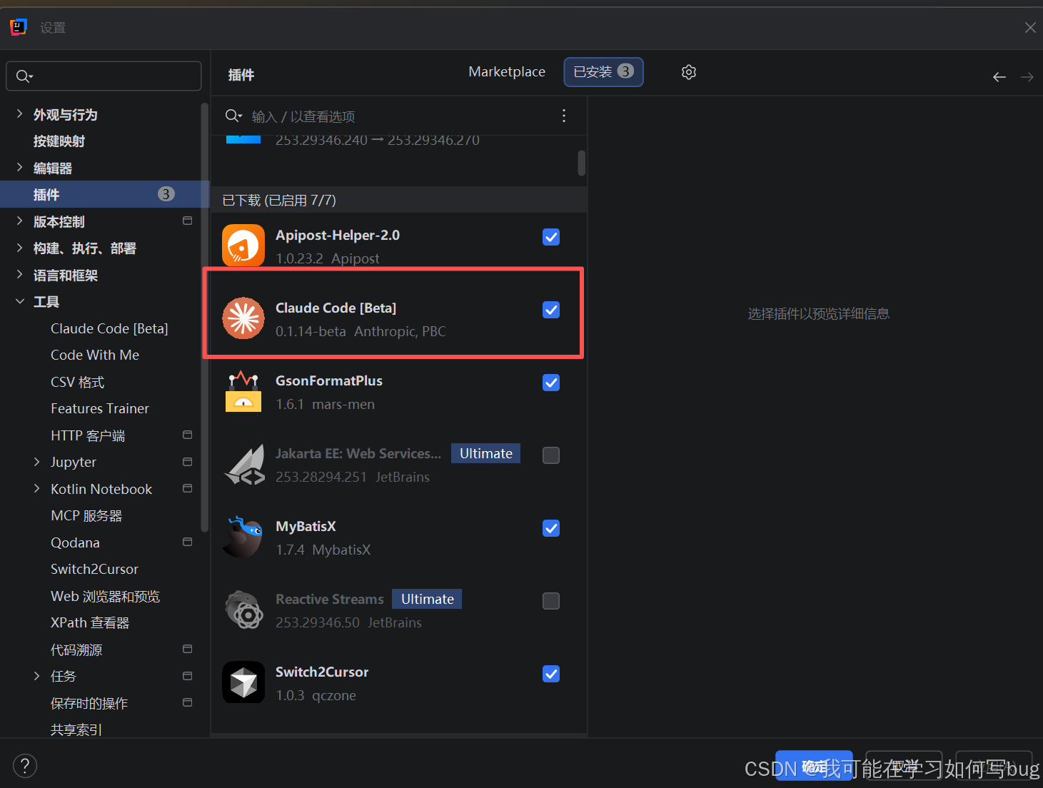
Task: Expand the 任务 tree node
Action: (x=36, y=676)
